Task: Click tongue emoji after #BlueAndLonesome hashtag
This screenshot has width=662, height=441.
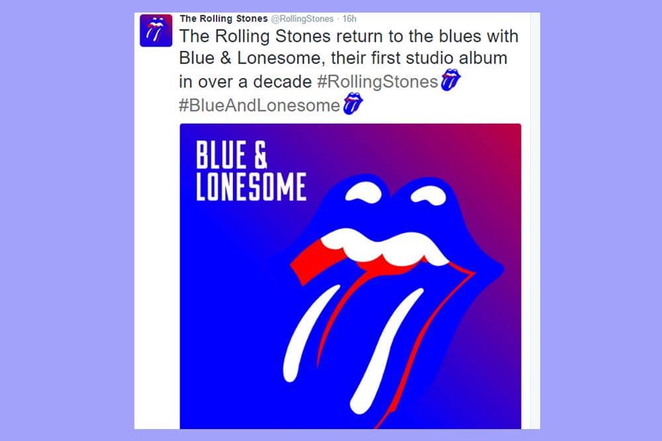Action: 352,104
